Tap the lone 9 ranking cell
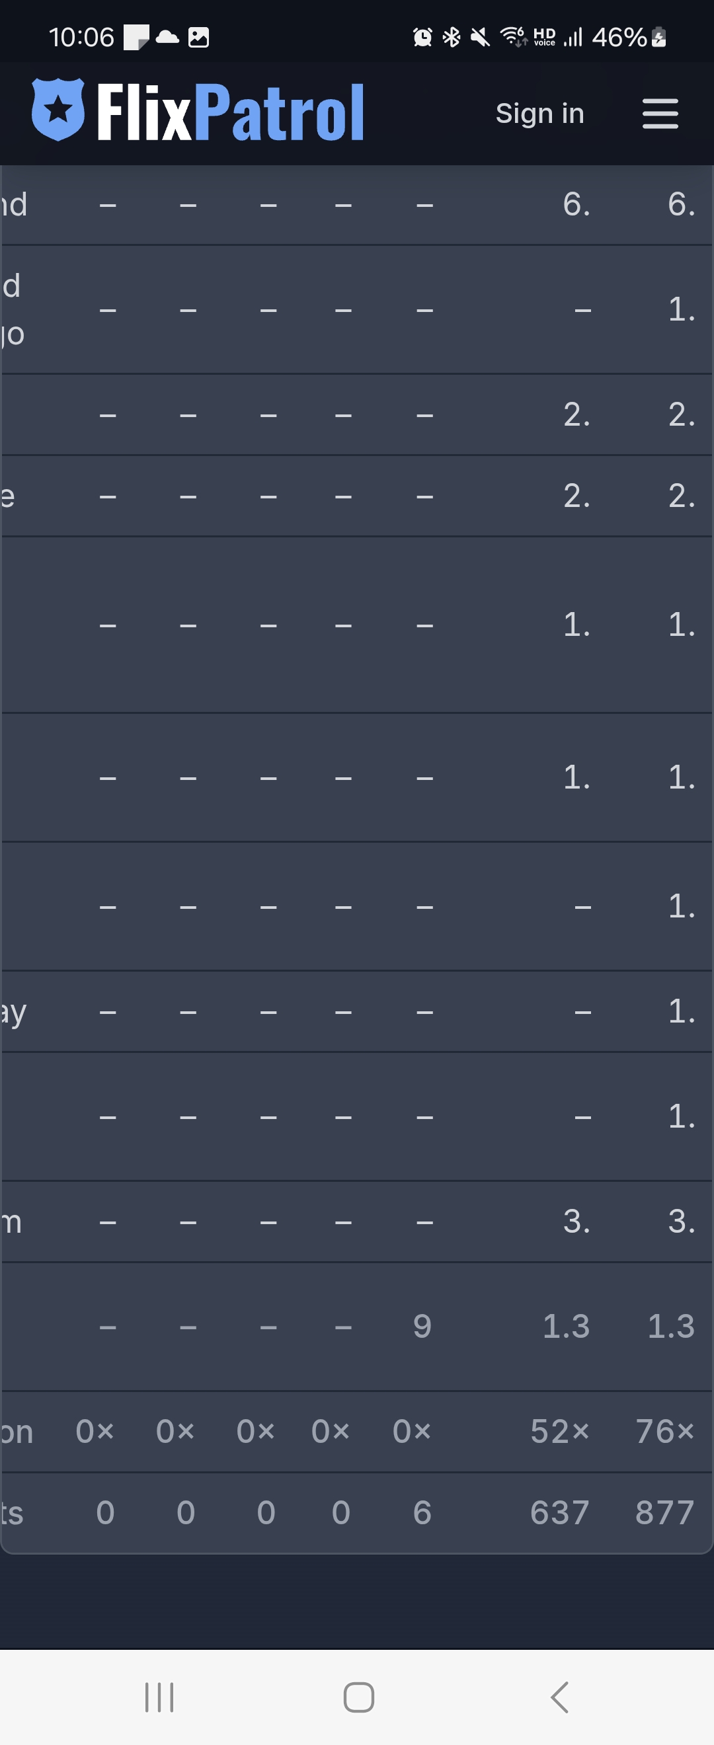 coord(422,1327)
